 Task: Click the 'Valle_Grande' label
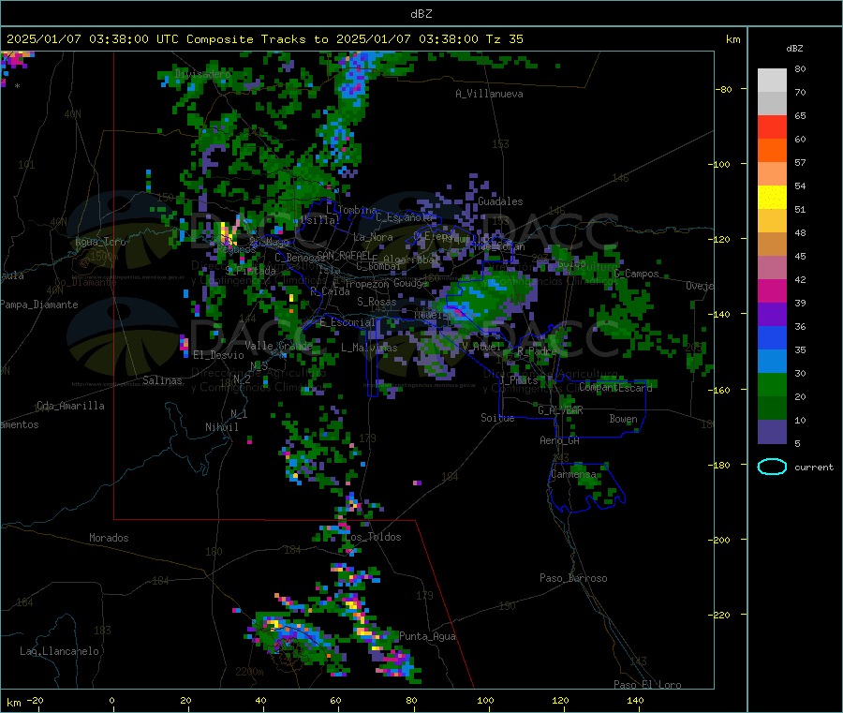[x=278, y=345]
